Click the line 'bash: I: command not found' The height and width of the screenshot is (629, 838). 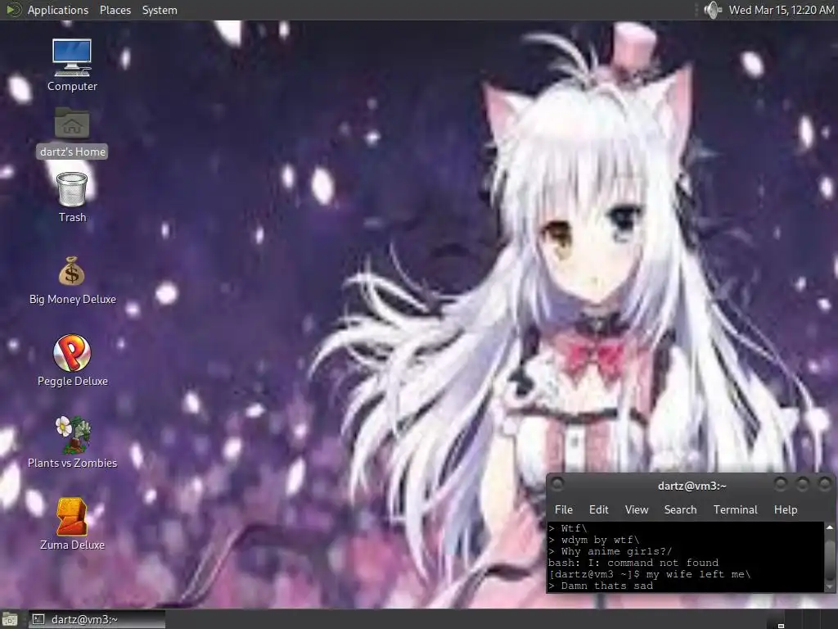(633, 563)
